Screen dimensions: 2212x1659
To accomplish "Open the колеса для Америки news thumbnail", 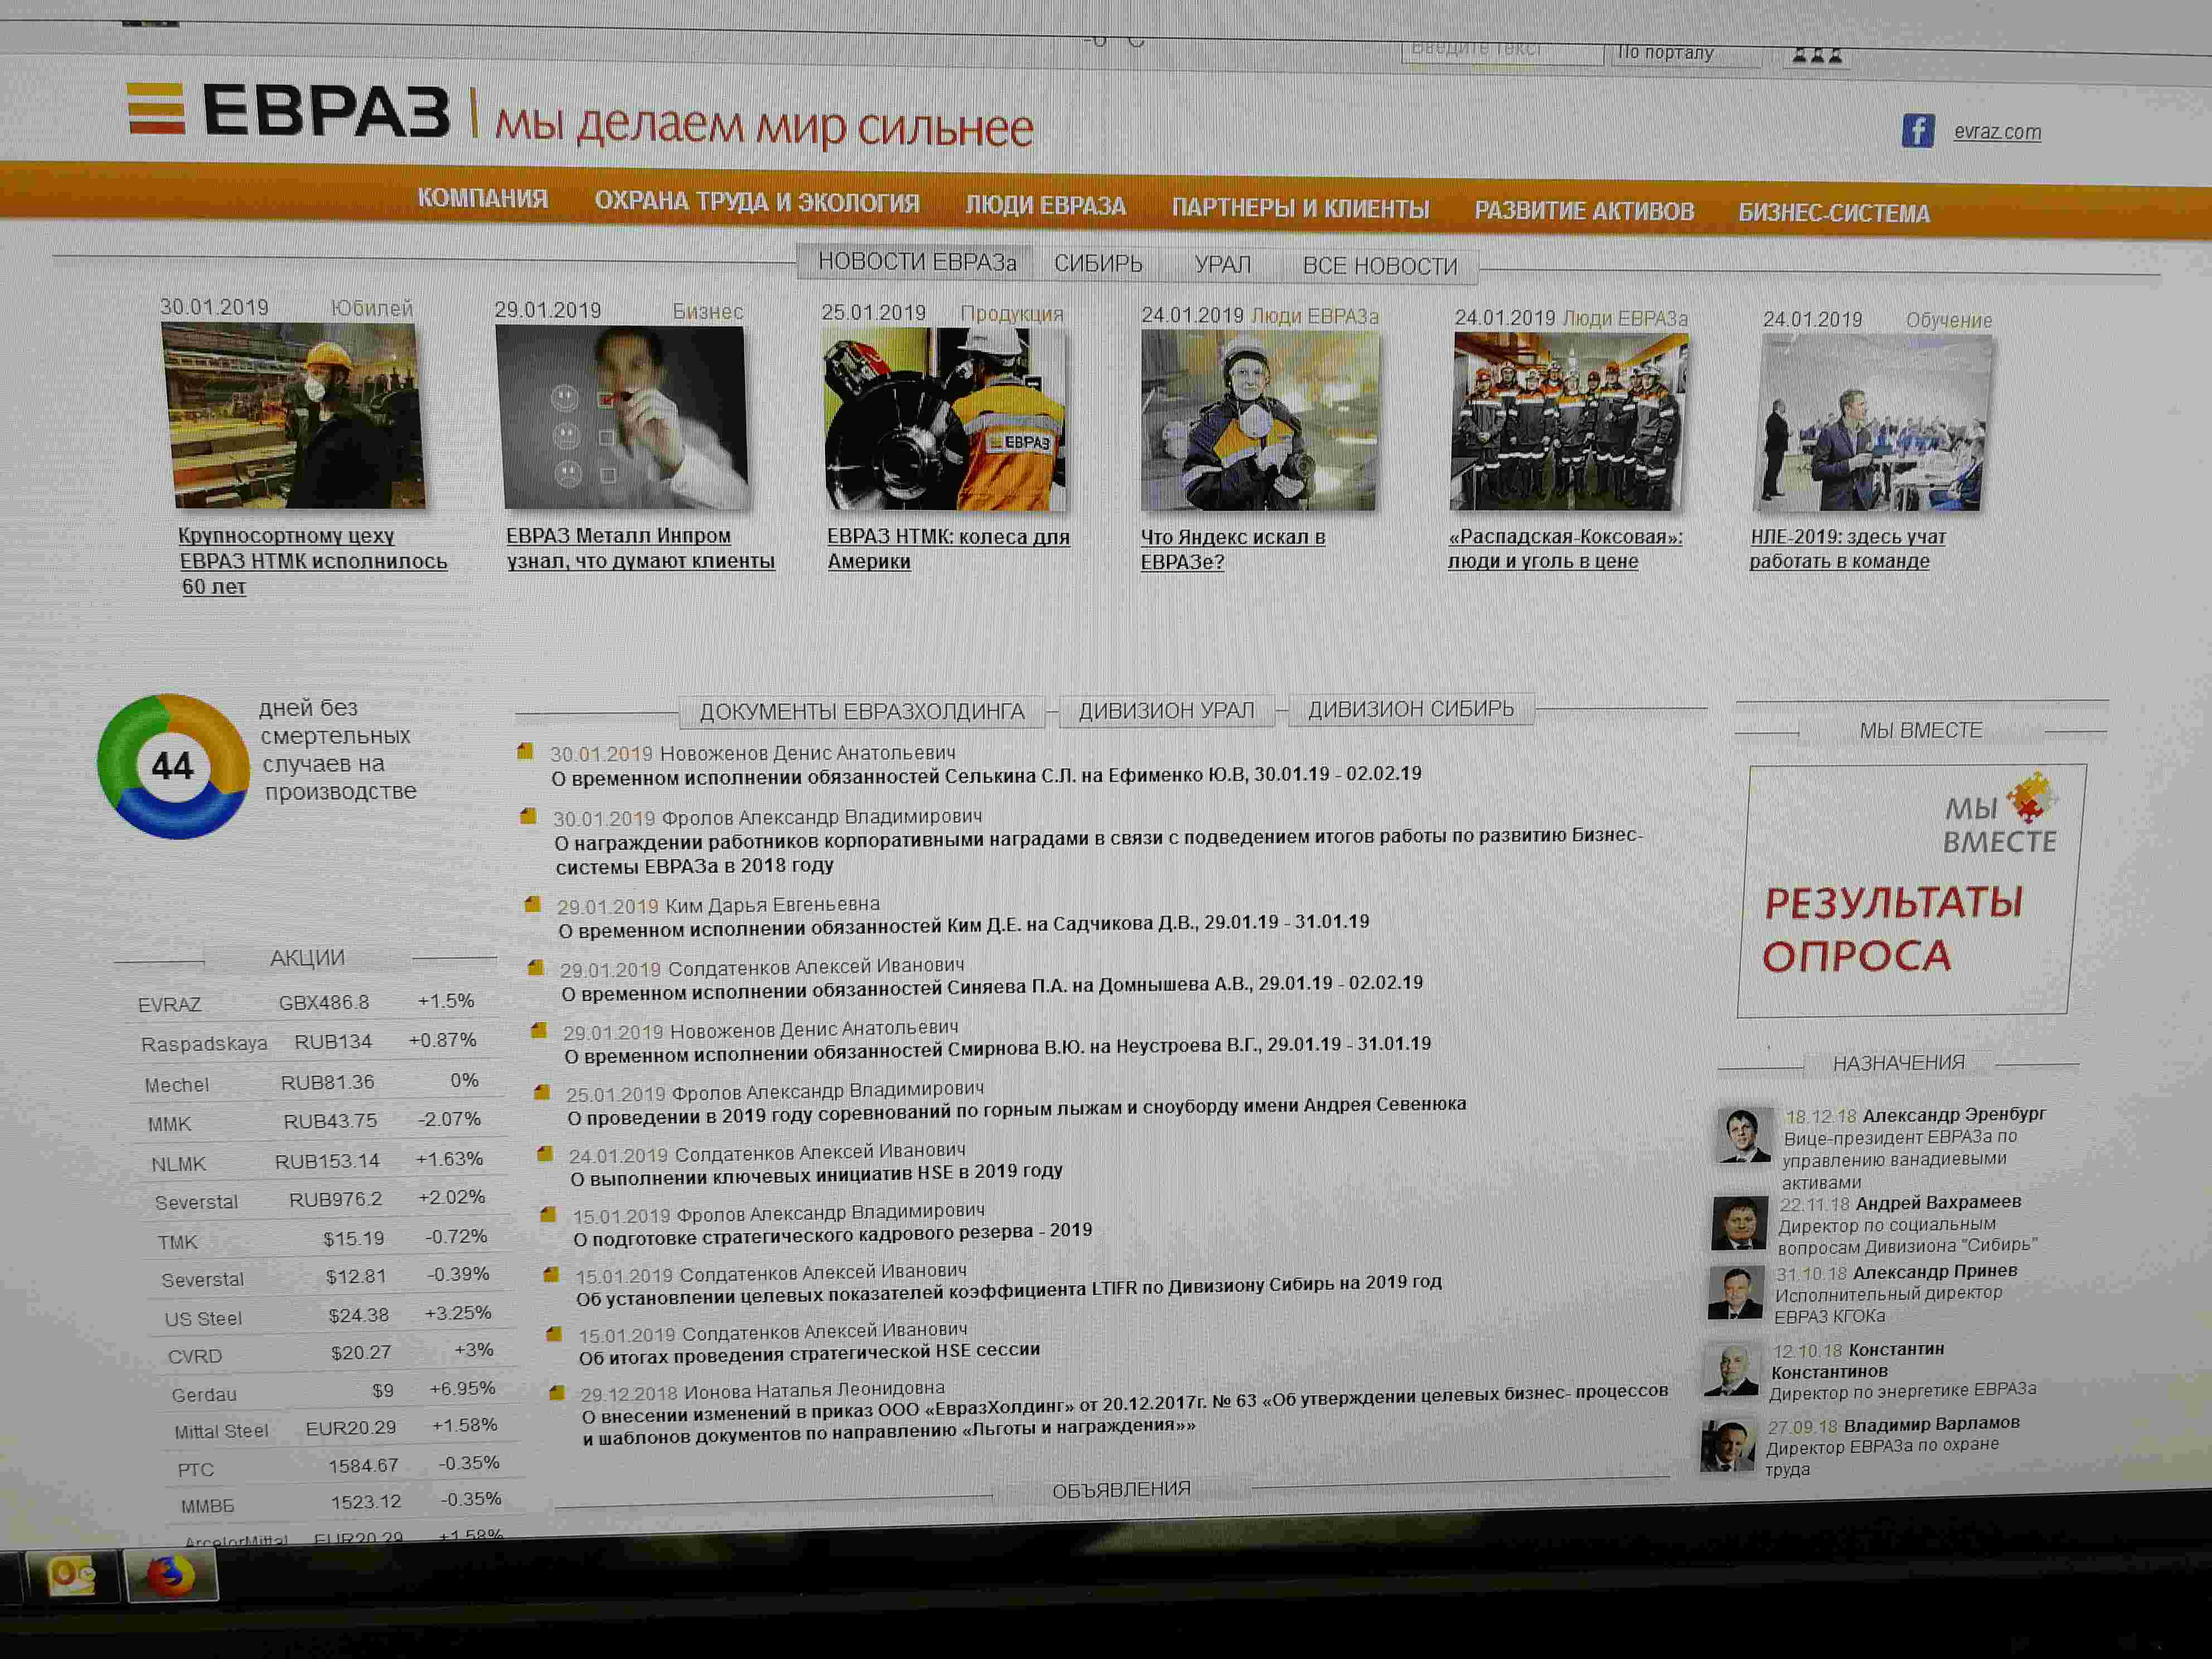I will (x=946, y=420).
